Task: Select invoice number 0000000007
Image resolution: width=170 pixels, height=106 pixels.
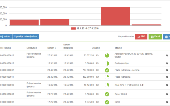Action: (x=7, y=70)
